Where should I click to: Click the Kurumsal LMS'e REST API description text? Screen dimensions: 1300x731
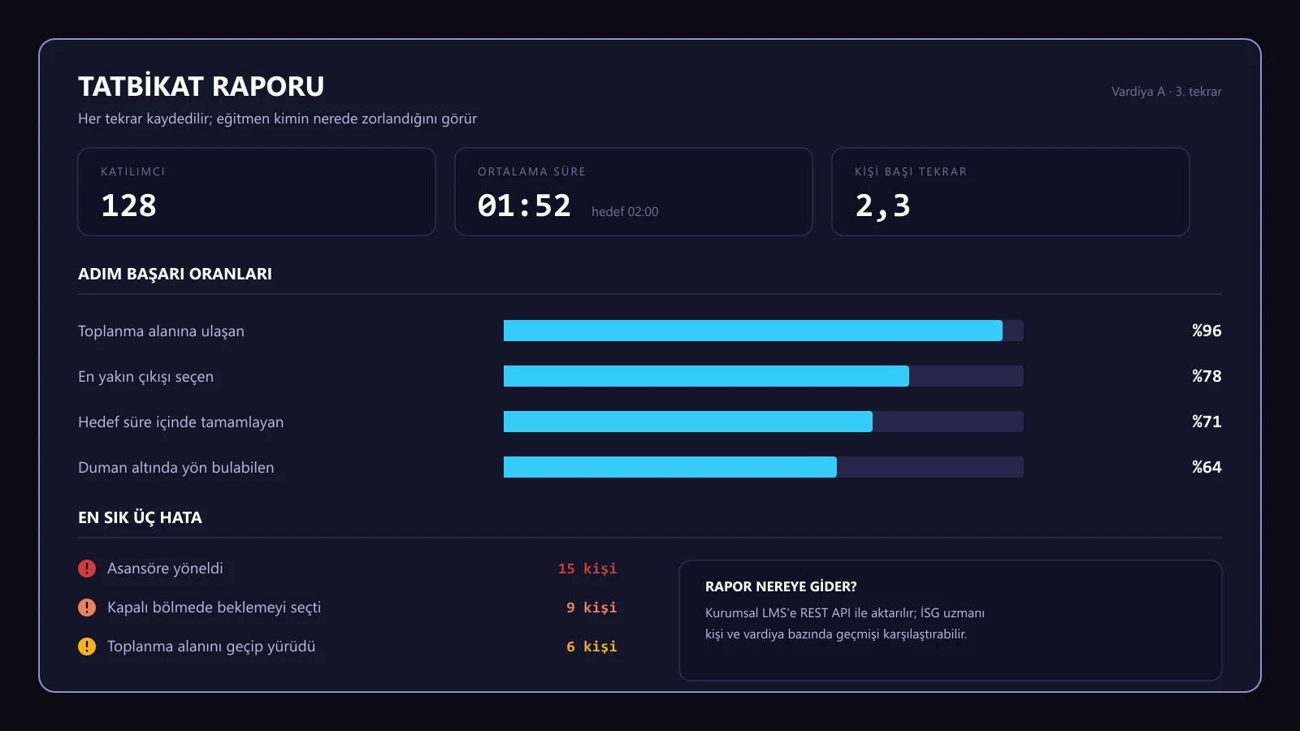[845, 624]
